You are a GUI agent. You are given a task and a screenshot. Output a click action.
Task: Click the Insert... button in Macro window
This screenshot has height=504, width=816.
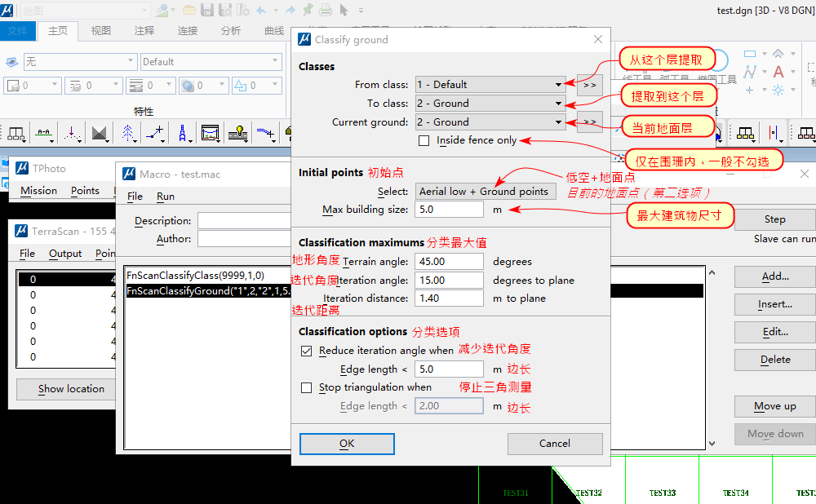pos(775,304)
